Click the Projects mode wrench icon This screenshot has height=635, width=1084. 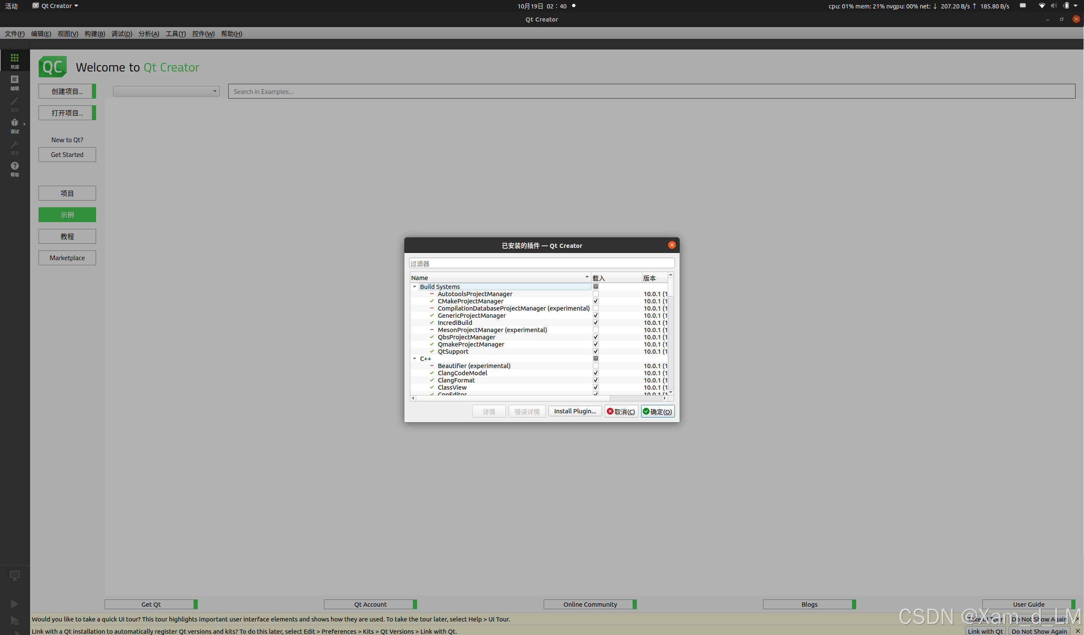[15, 145]
